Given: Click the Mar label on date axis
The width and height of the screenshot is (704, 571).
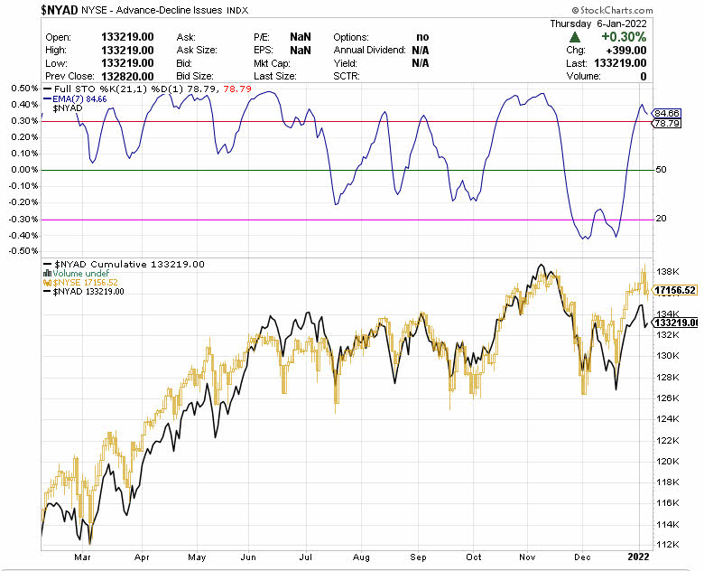Looking at the screenshot, I should point(84,559).
